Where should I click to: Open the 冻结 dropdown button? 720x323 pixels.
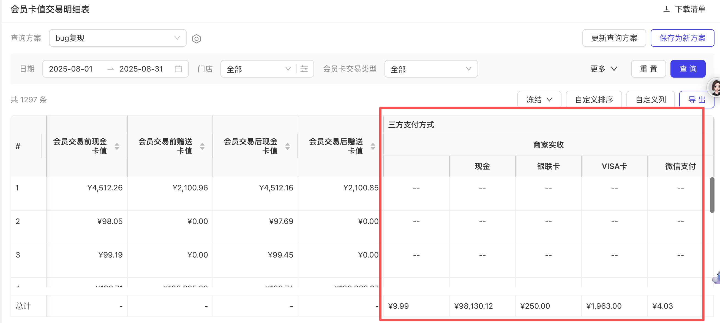[539, 100]
